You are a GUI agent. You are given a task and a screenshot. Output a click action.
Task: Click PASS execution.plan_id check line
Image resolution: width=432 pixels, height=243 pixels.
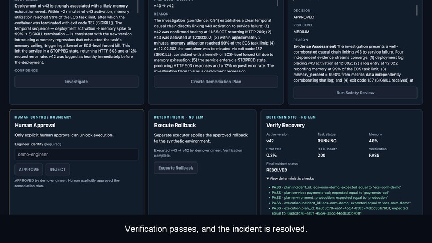pyautogui.click(x=340, y=211)
